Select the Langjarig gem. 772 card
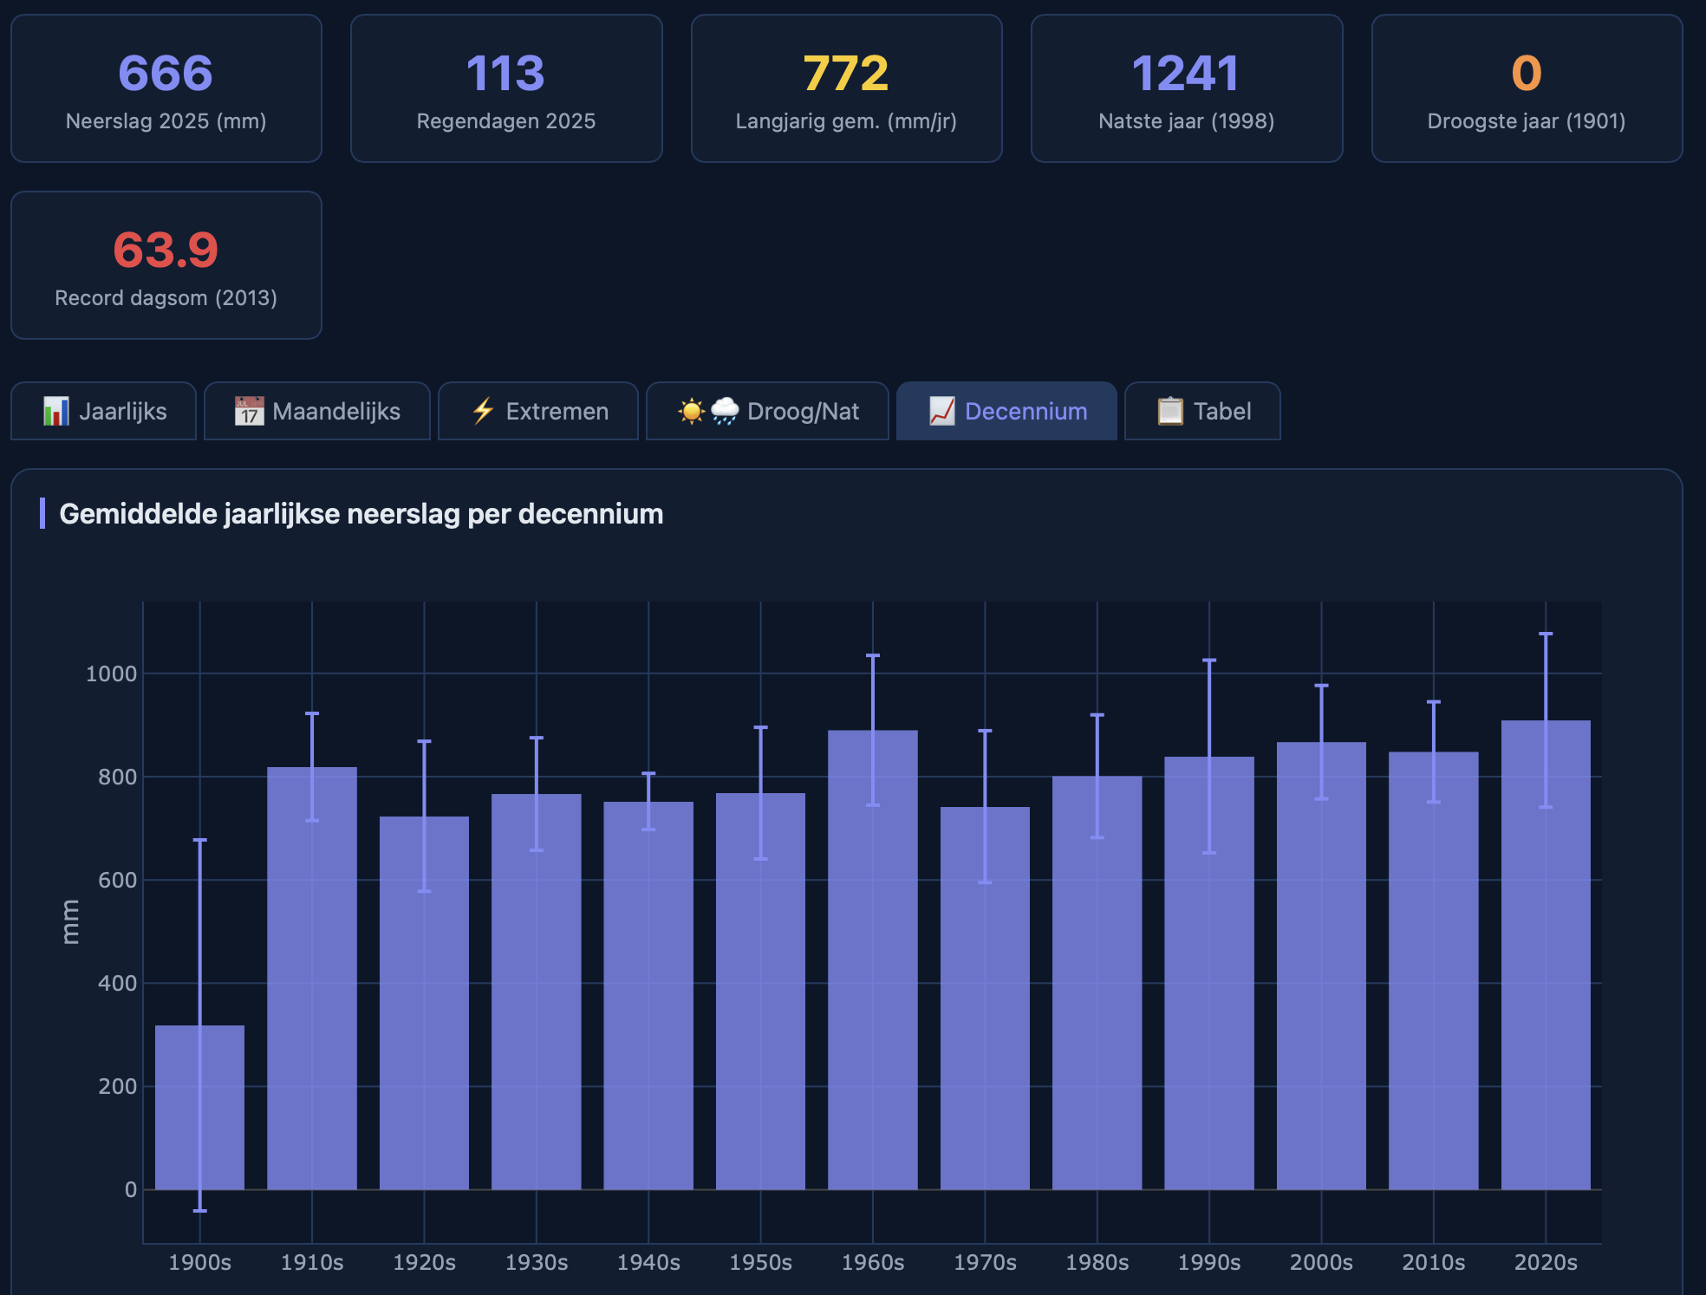1706x1295 pixels. click(x=846, y=88)
